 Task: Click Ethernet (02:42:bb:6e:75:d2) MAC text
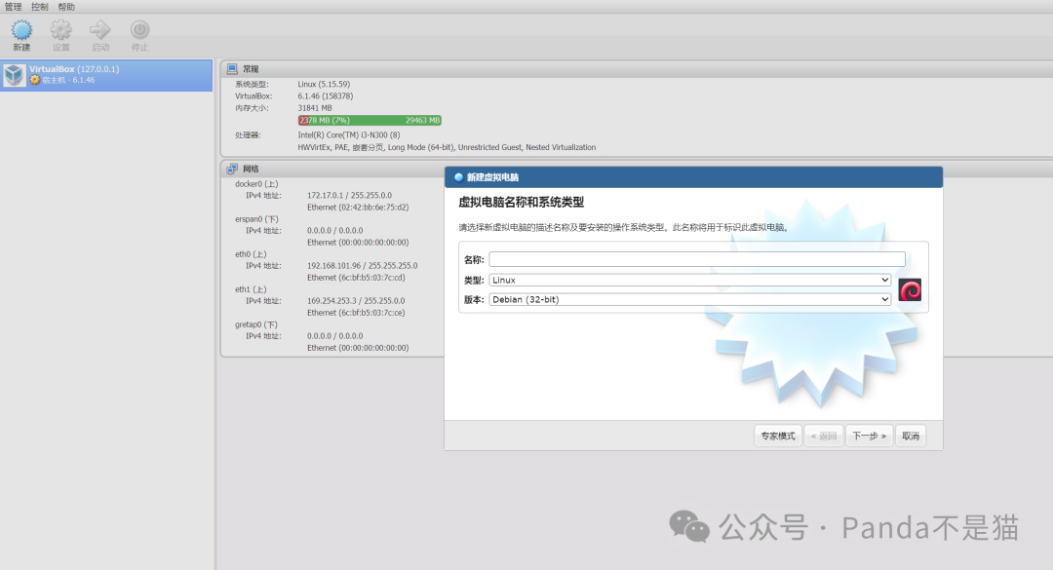pos(358,208)
